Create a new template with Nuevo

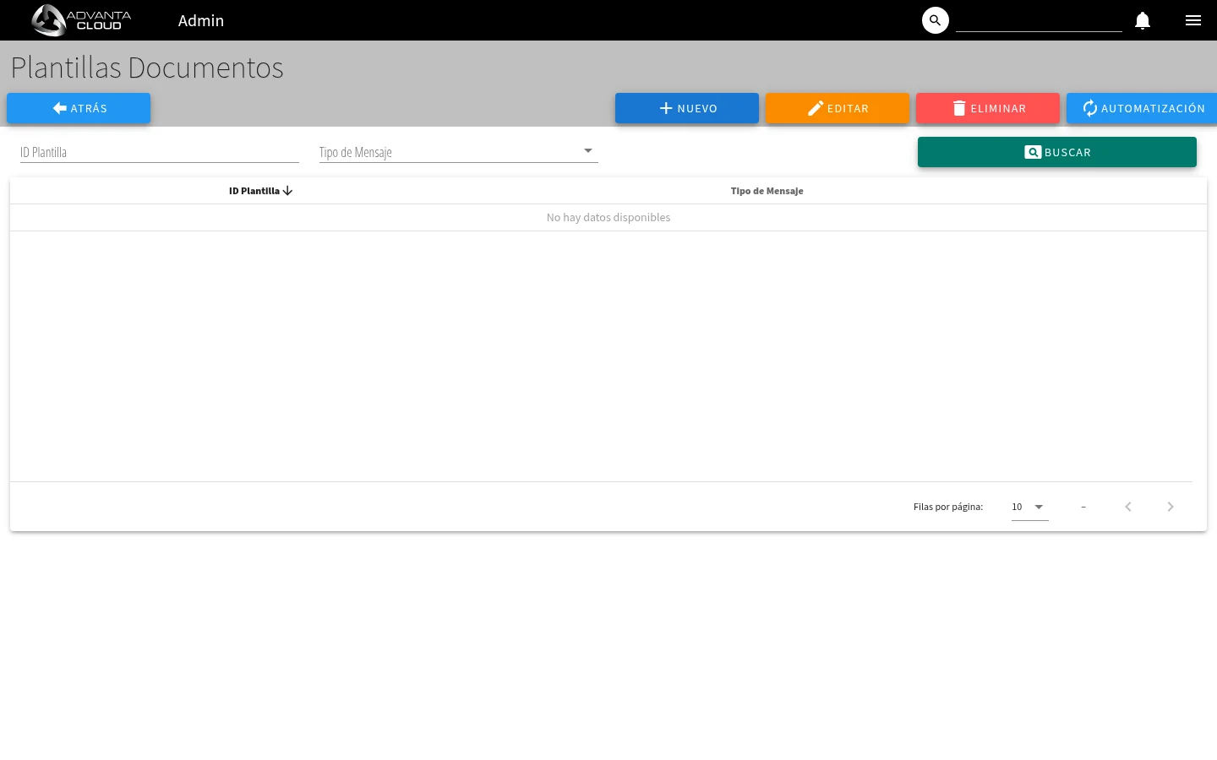point(687,108)
